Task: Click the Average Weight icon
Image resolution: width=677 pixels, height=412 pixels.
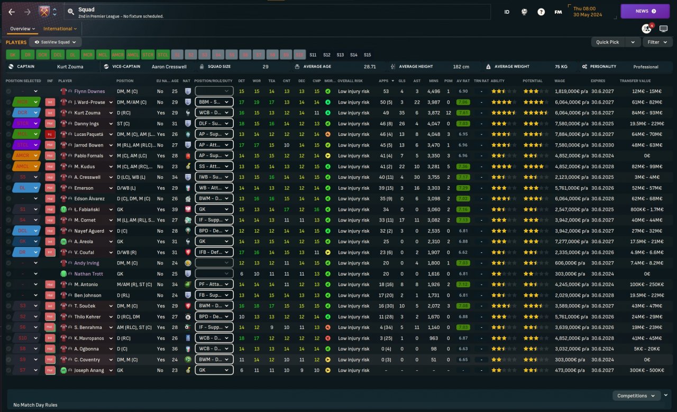Action: pyautogui.click(x=489, y=67)
